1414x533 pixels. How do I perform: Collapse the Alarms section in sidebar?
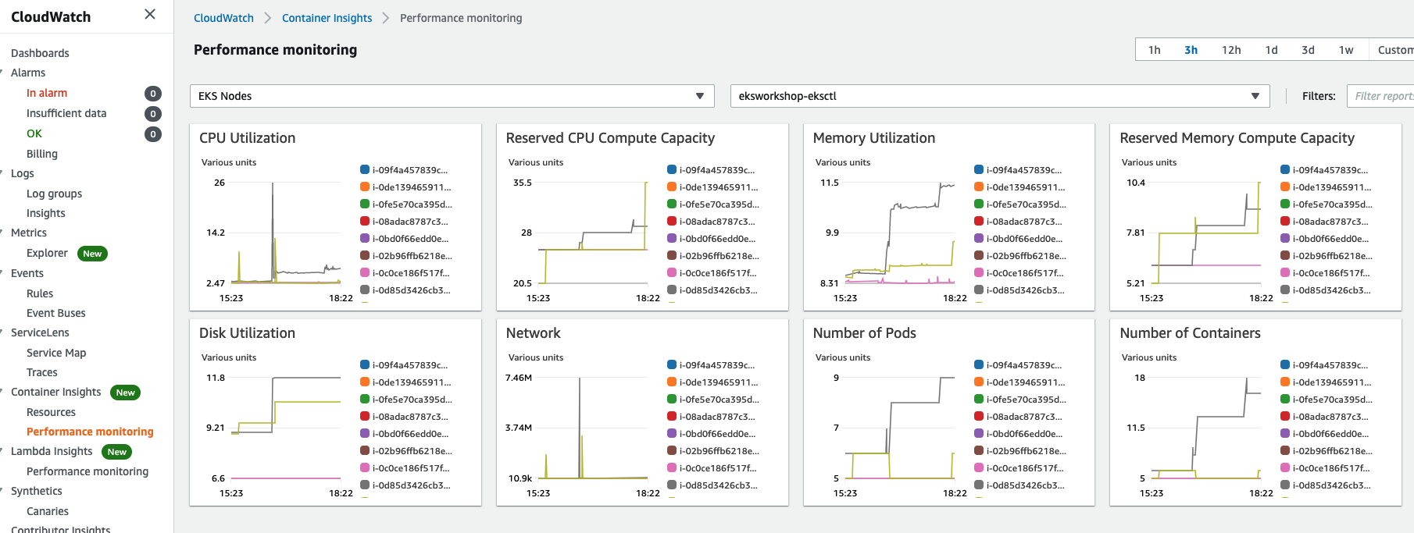(x=2, y=73)
